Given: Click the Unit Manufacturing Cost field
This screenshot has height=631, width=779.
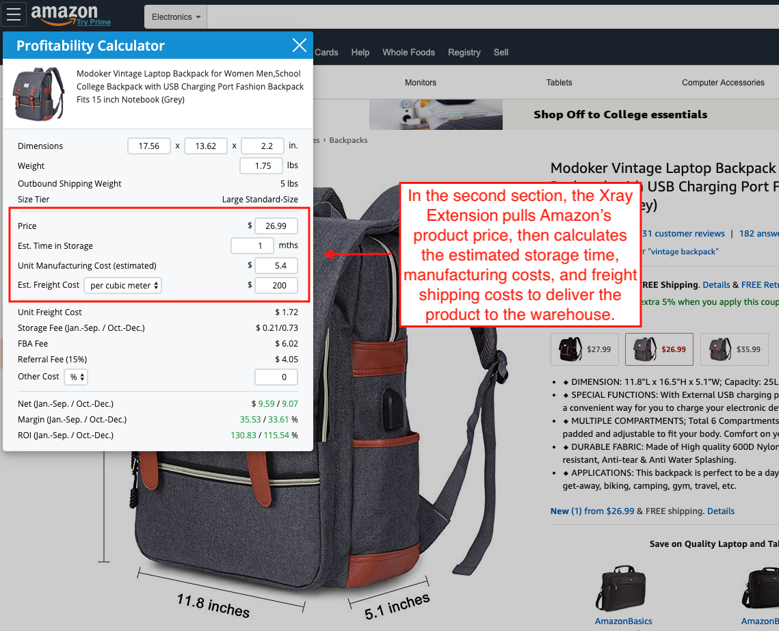Looking at the screenshot, I should 276,265.
